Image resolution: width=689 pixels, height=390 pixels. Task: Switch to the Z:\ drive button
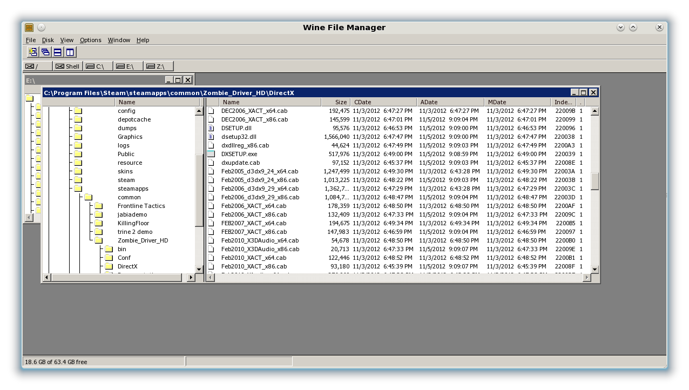click(x=159, y=66)
